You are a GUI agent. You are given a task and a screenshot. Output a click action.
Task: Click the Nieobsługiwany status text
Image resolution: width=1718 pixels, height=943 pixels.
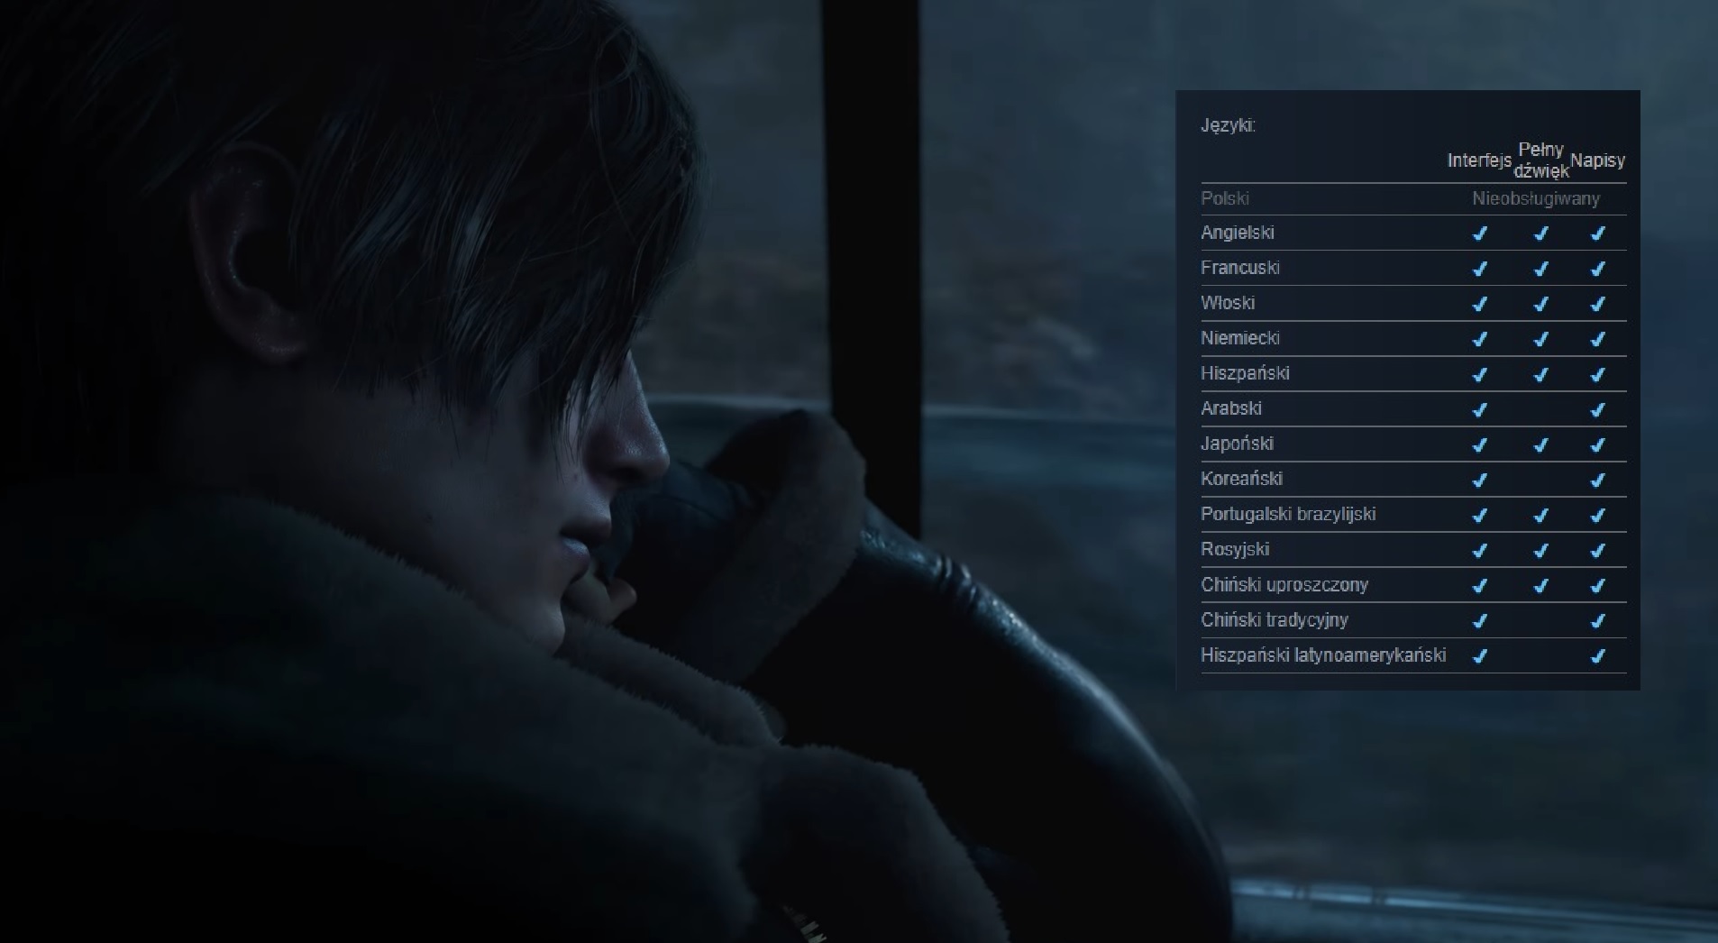tap(1536, 198)
